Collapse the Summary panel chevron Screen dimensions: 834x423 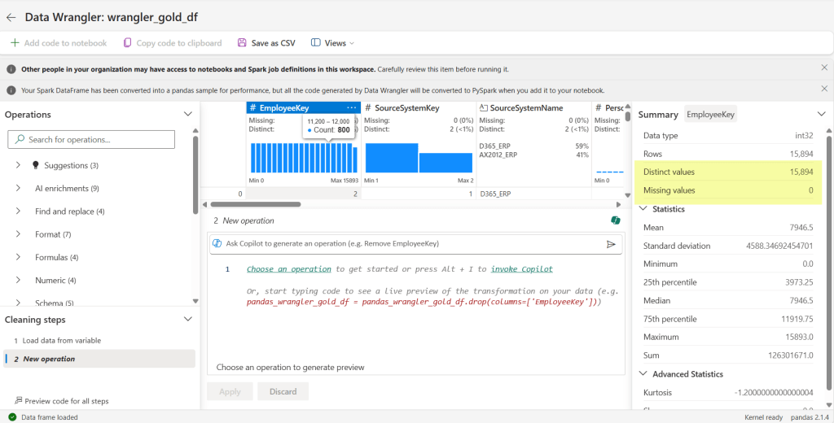click(821, 114)
